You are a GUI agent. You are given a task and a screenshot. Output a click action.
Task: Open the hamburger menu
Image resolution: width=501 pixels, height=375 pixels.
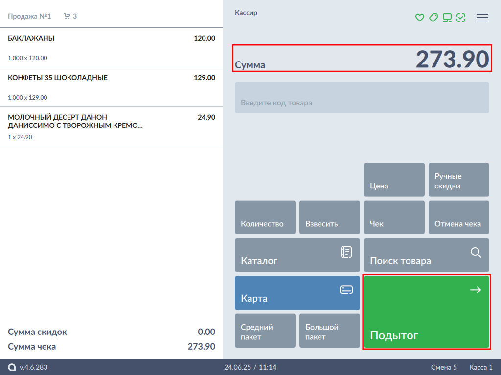(x=482, y=18)
